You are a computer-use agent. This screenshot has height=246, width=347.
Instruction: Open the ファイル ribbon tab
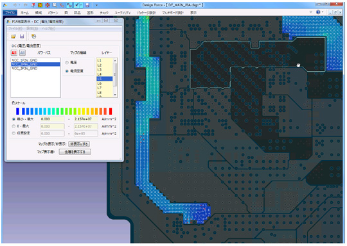point(10,13)
